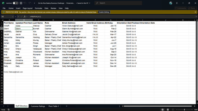This screenshot has width=198, height=111.
Task: Click the accessibility icon in status bar
Action: tap(9, 110)
